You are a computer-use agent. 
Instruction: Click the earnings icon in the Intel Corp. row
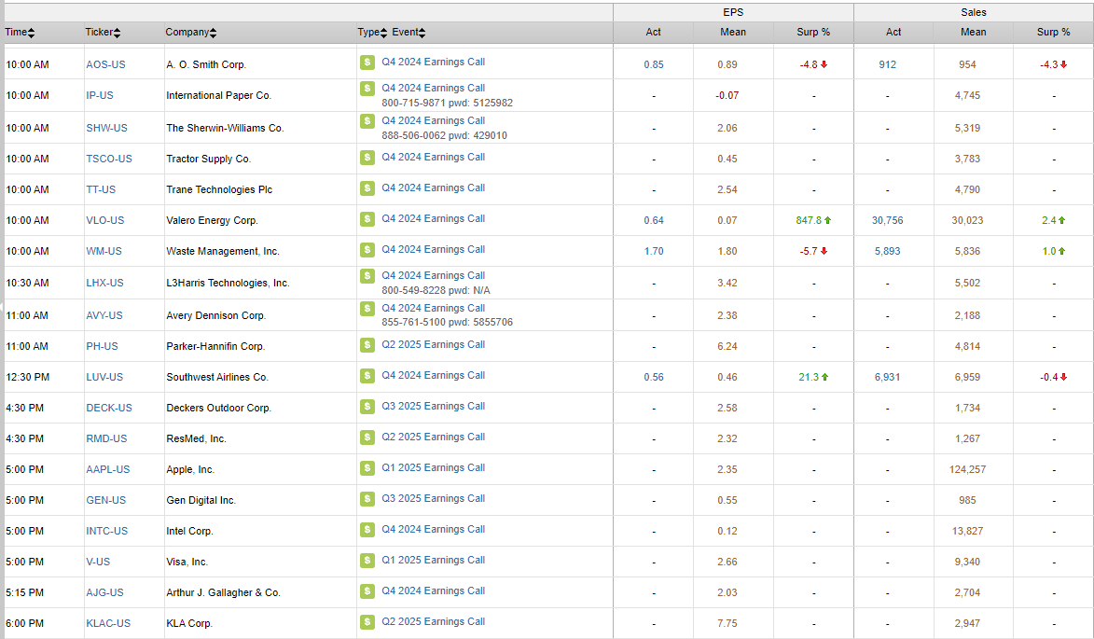pyautogui.click(x=367, y=529)
